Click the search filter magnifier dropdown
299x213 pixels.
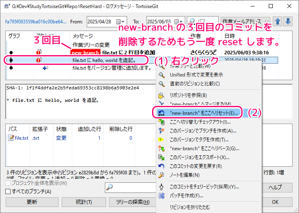pyautogui.click(x=192, y=21)
